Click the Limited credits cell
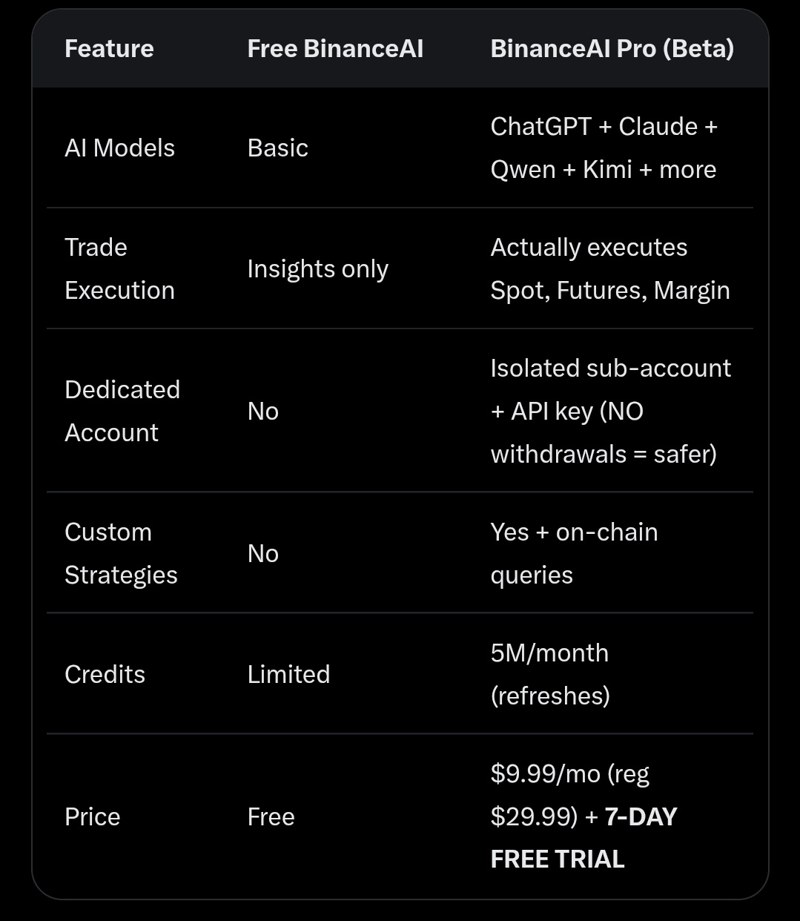Image resolution: width=800 pixels, height=921 pixels. 288,674
